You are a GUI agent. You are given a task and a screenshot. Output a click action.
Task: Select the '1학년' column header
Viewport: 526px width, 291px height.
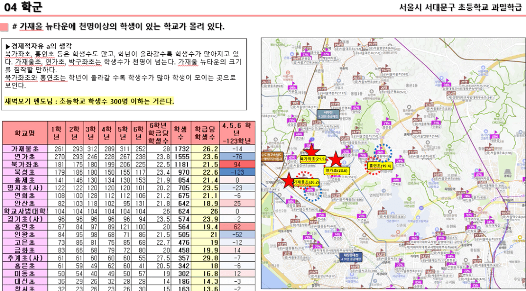(57, 133)
